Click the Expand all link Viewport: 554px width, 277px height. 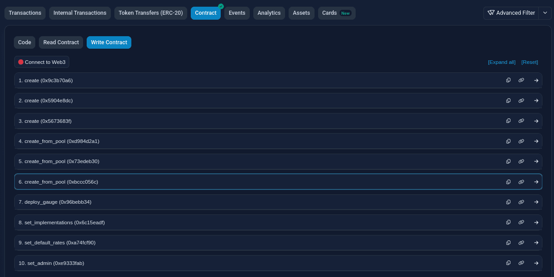pos(502,62)
